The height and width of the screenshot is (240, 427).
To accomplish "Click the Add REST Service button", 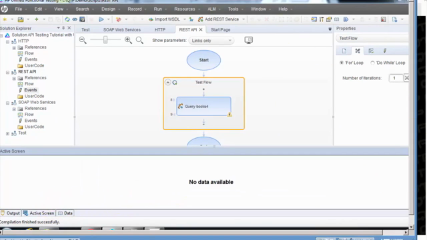I will click(219, 19).
